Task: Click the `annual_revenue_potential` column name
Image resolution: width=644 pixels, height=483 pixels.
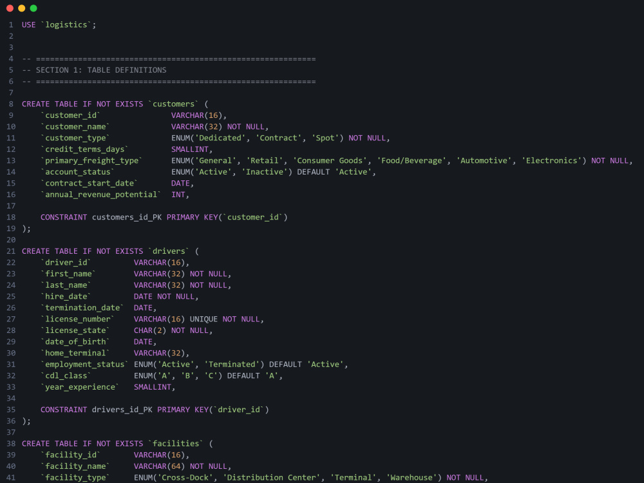Action: (101, 194)
